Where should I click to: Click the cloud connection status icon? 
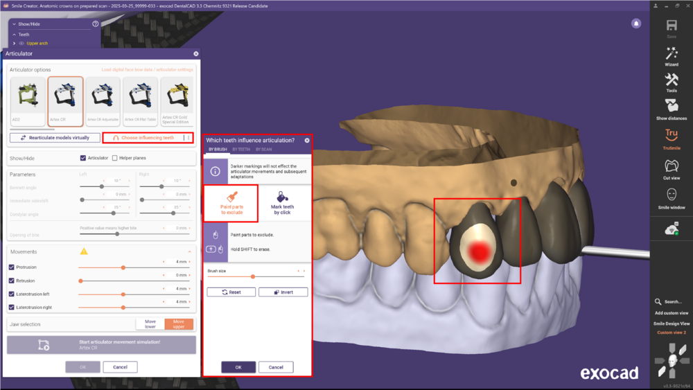coord(672,229)
